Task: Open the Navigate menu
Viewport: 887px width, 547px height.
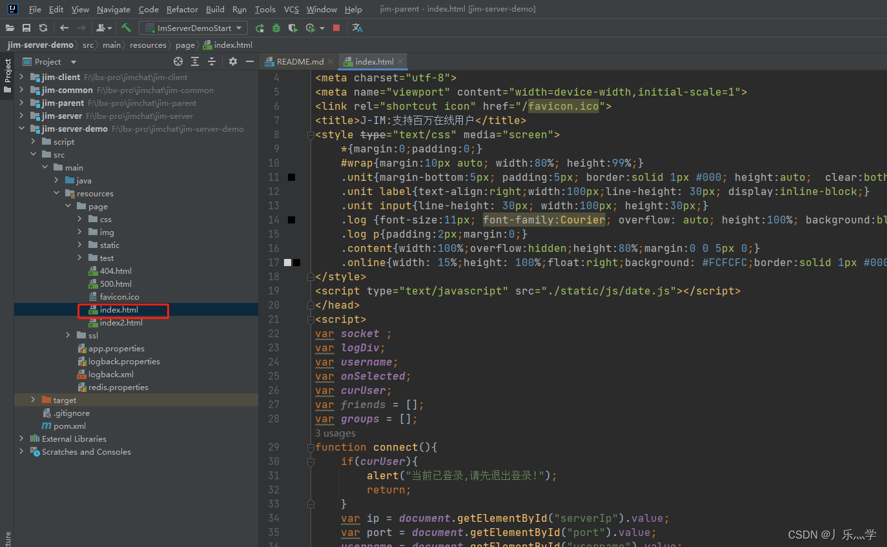Action: [114, 9]
